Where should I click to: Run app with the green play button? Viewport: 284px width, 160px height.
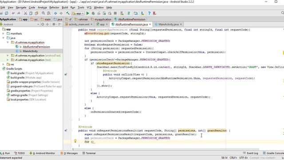(x=88, y=13)
